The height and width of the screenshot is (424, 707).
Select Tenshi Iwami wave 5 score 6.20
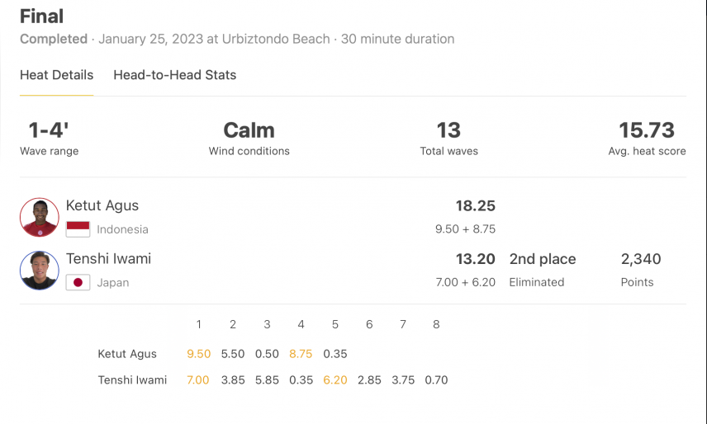point(335,380)
